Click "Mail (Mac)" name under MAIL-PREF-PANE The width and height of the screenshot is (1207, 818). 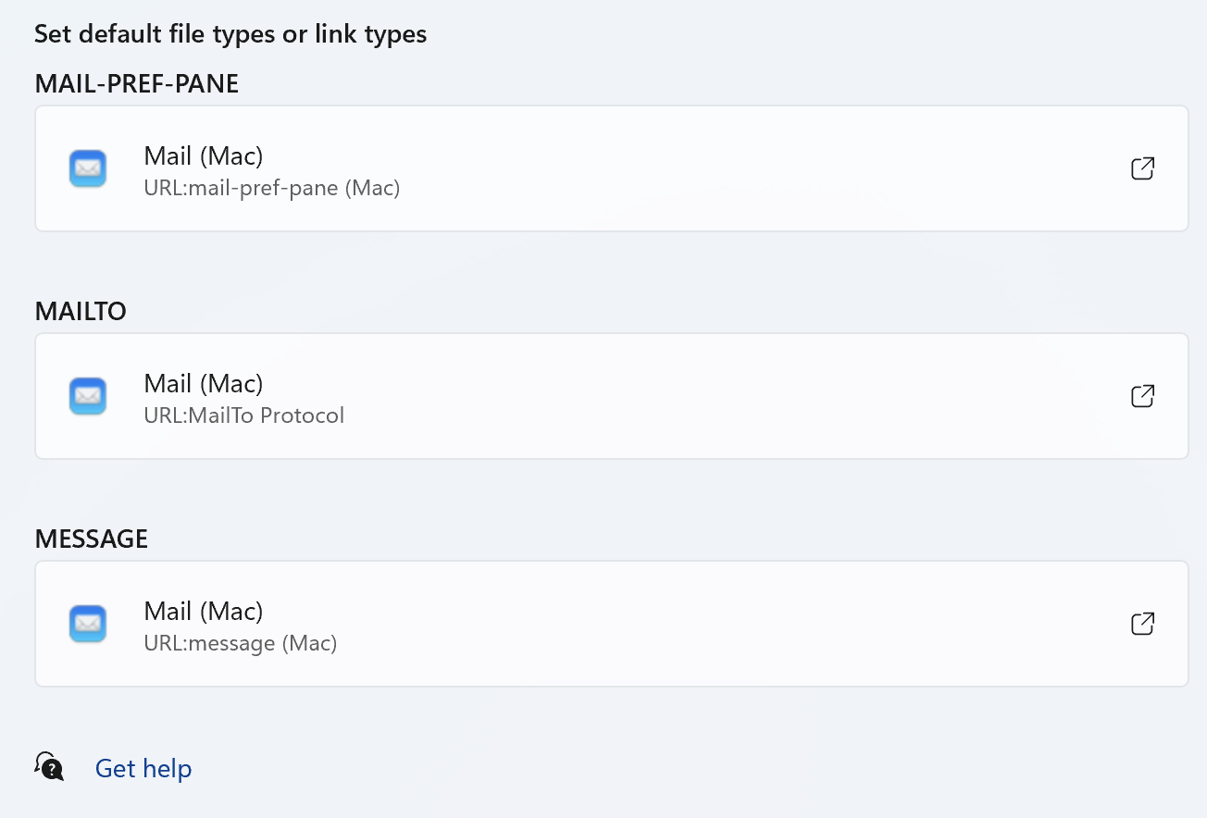204,155
